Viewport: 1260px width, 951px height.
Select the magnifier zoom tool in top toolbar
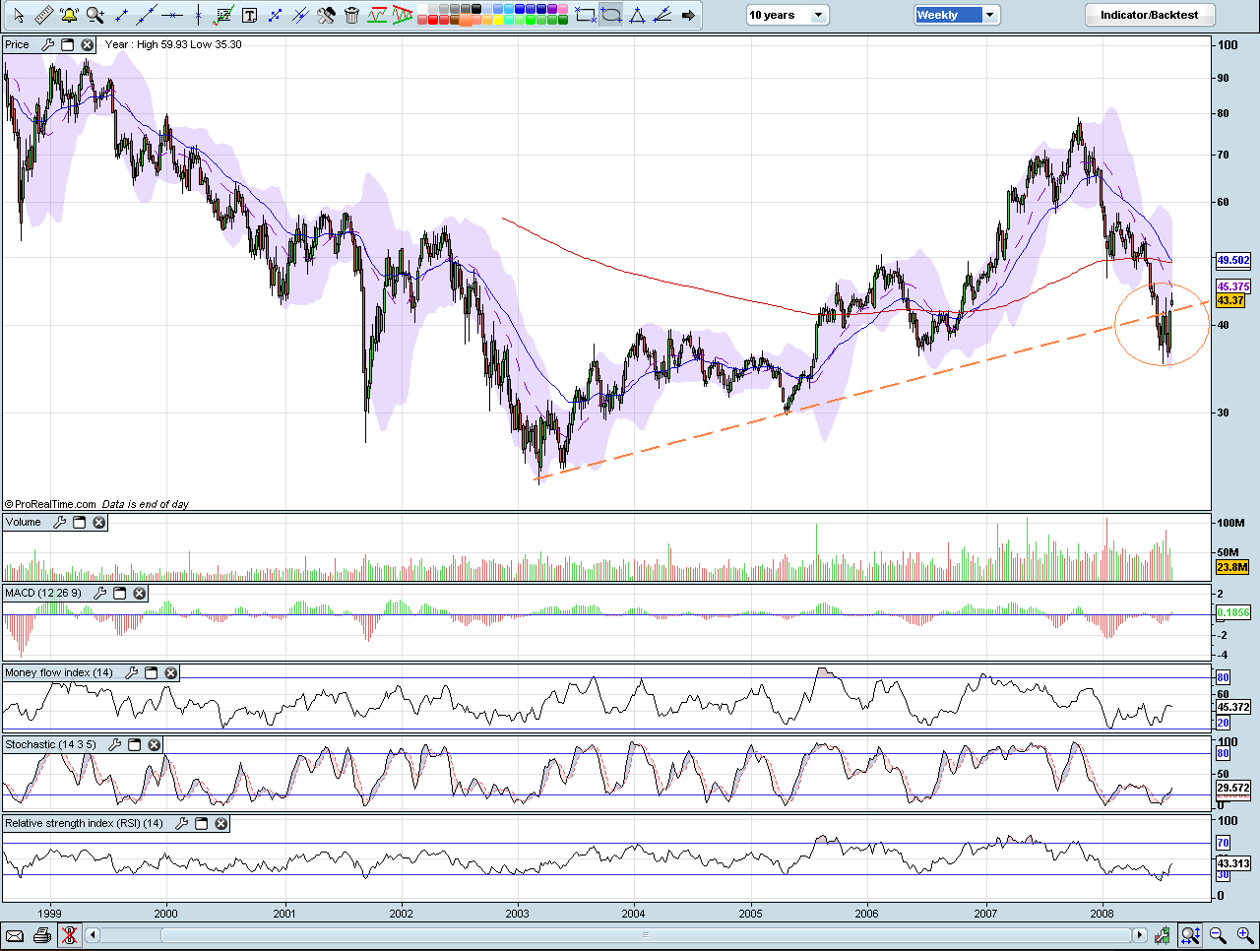94,15
